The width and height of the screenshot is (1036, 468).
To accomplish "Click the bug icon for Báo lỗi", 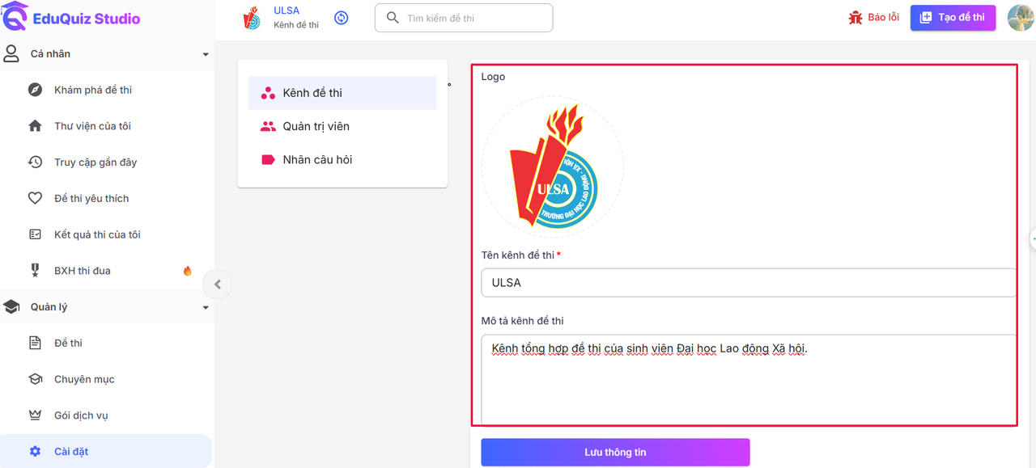I will pos(856,18).
